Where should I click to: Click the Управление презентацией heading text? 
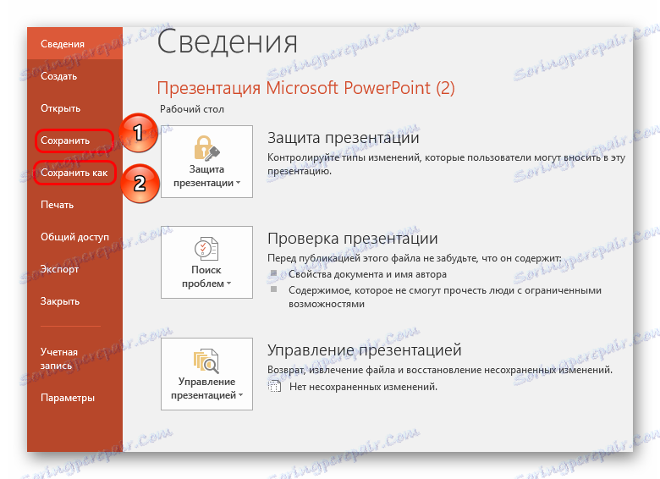click(365, 350)
